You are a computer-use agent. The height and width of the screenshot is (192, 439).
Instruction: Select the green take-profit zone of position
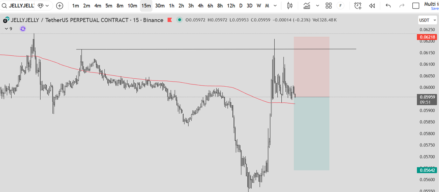pos(311,133)
